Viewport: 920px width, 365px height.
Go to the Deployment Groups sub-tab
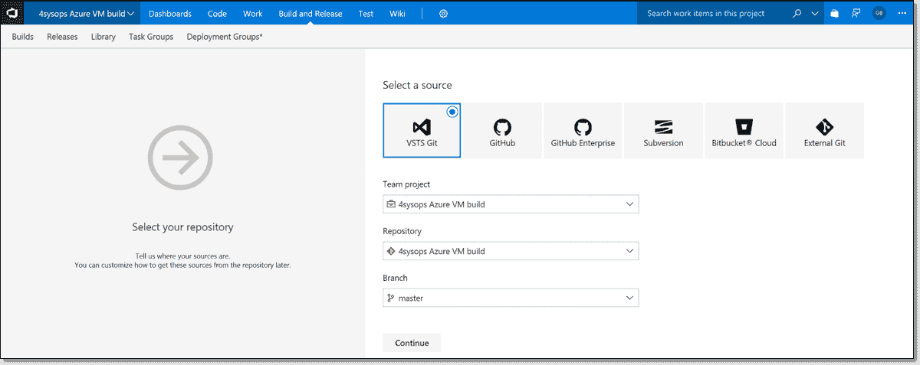tap(225, 37)
